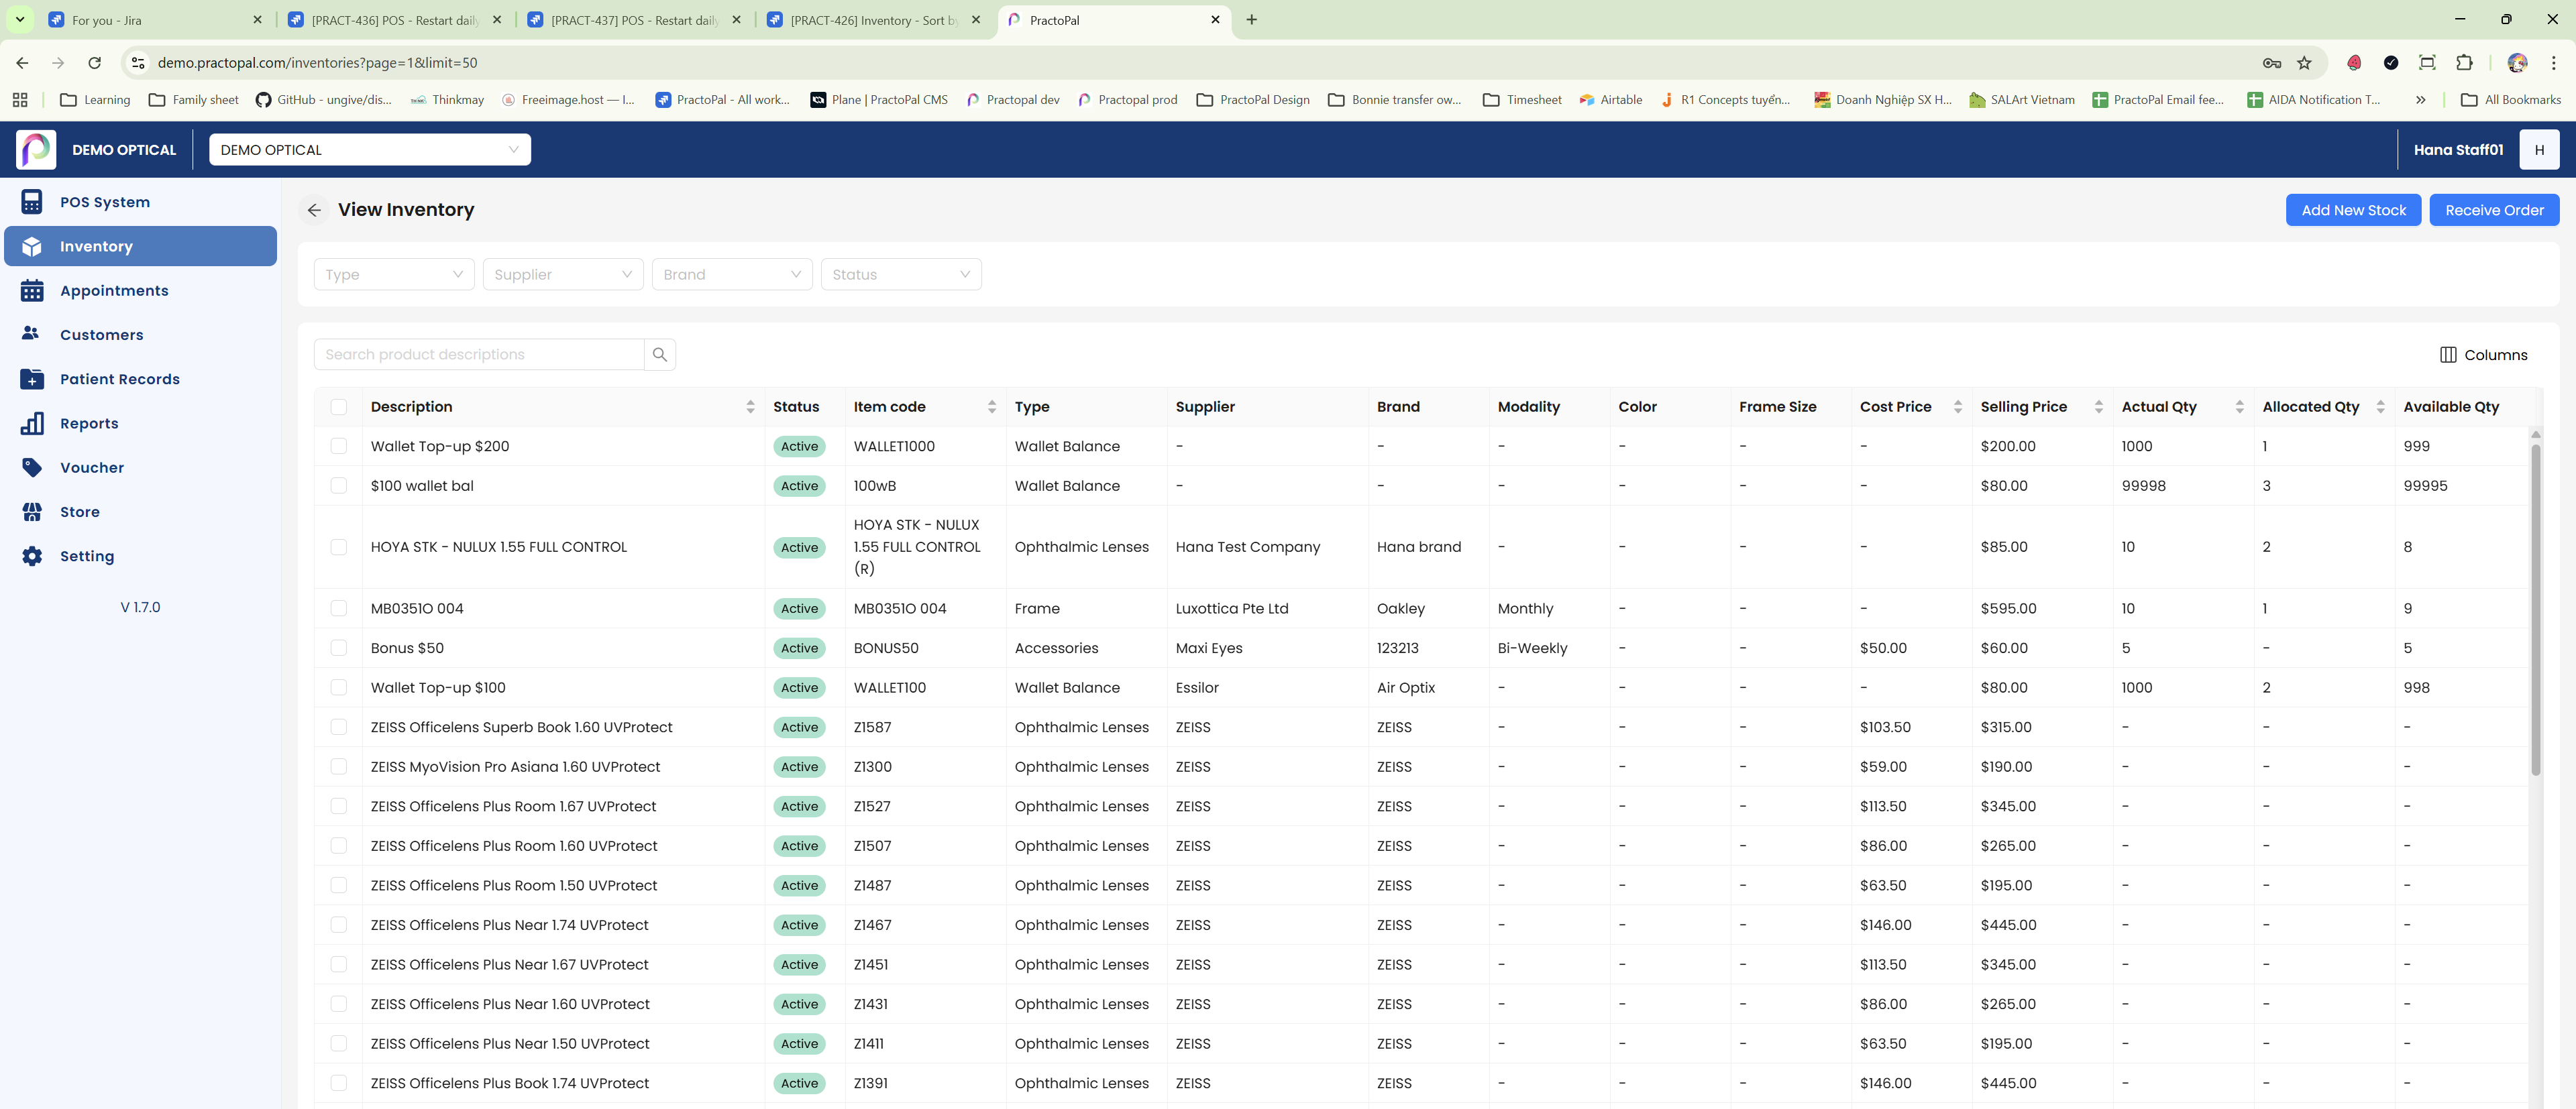Toggle the select-all header checkbox
Image resolution: width=2576 pixels, height=1109 pixels.
click(339, 406)
